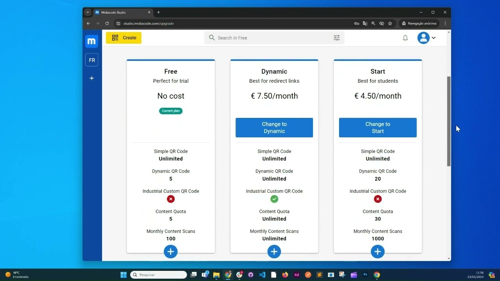Open Photoshop from the taskbar
The height and width of the screenshot is (281, 500).
(x=365, y=275)
